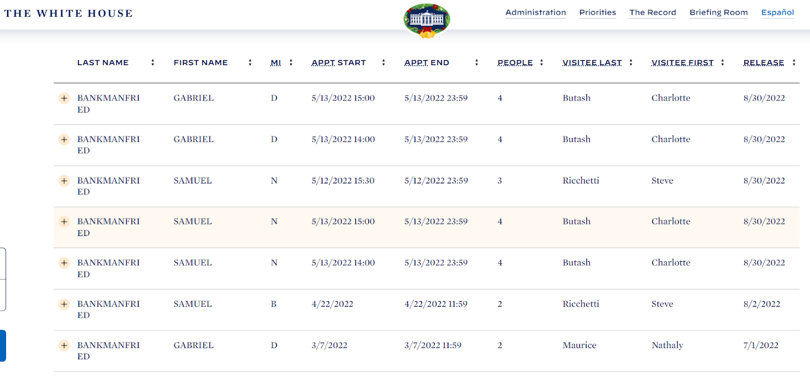Expand Samuel's 4/22/2022 visit row details
Image resolution: width=810 pixels, height=380 pixels.
[x=64, y=304]
